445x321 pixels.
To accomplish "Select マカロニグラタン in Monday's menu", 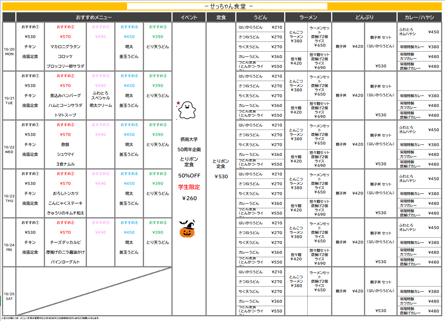I will [x=65, y=47].
